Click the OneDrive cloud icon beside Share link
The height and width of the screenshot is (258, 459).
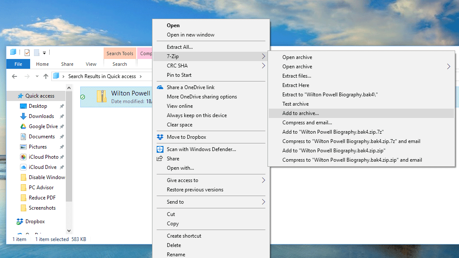(x=159, y=87)
